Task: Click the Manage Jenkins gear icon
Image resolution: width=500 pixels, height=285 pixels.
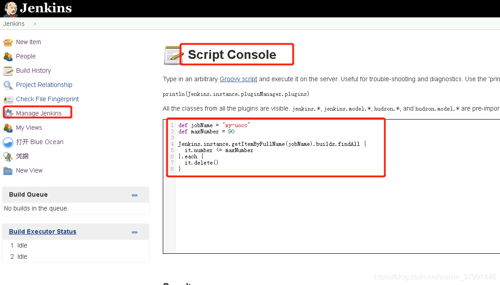Action: pyautogui.click(x=8, y=114)
